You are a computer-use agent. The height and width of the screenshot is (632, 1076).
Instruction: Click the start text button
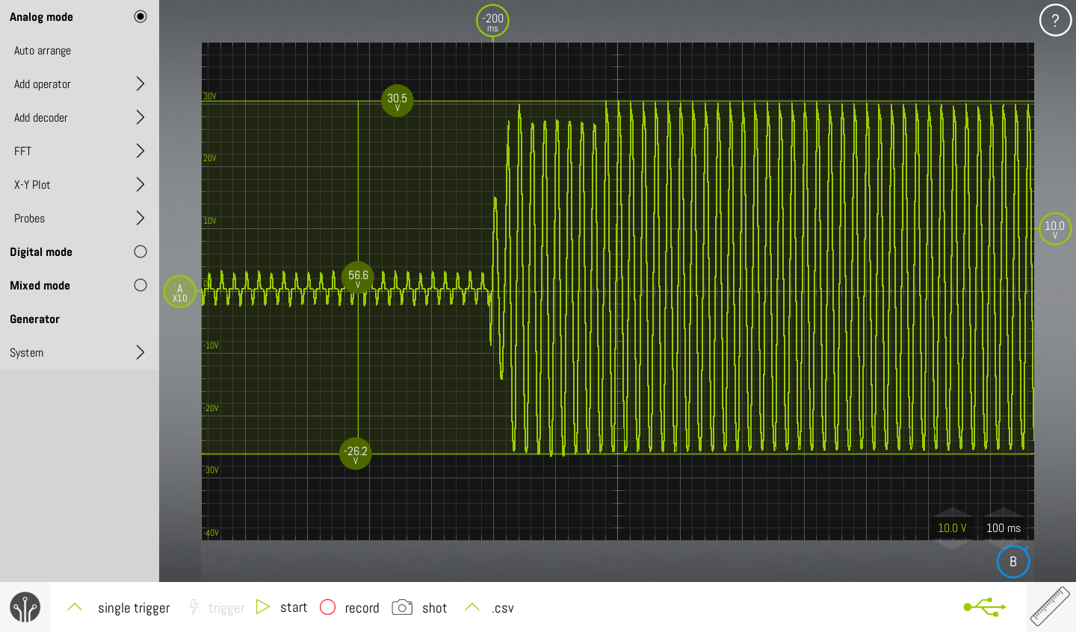coord(294,607)
